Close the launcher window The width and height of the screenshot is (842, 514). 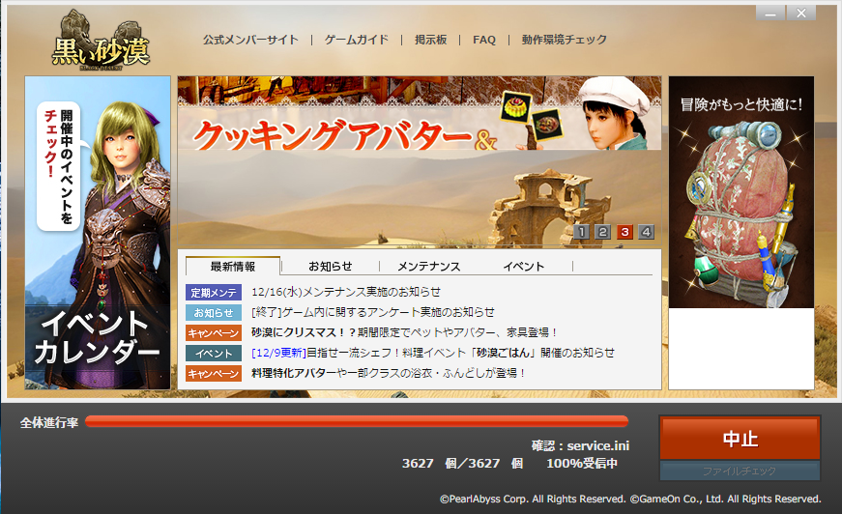(801, 13)
